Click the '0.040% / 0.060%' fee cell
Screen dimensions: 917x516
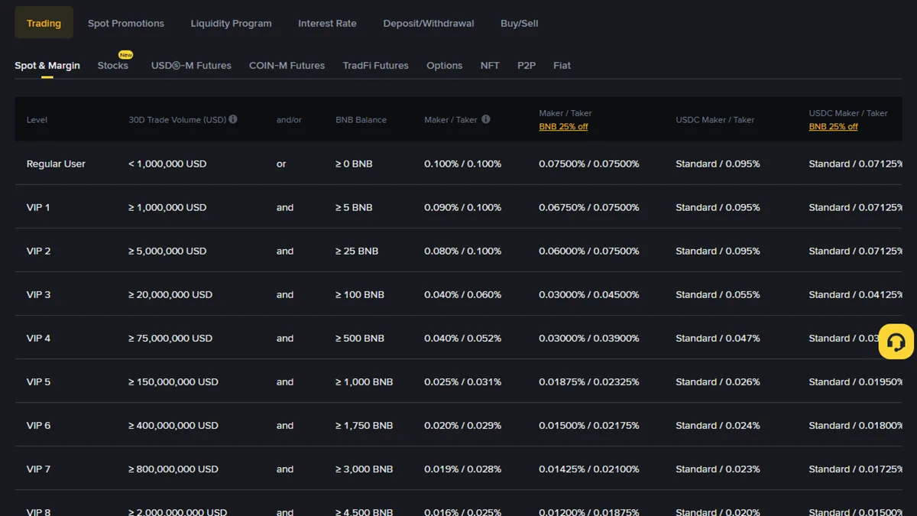(x=463, y=294)
